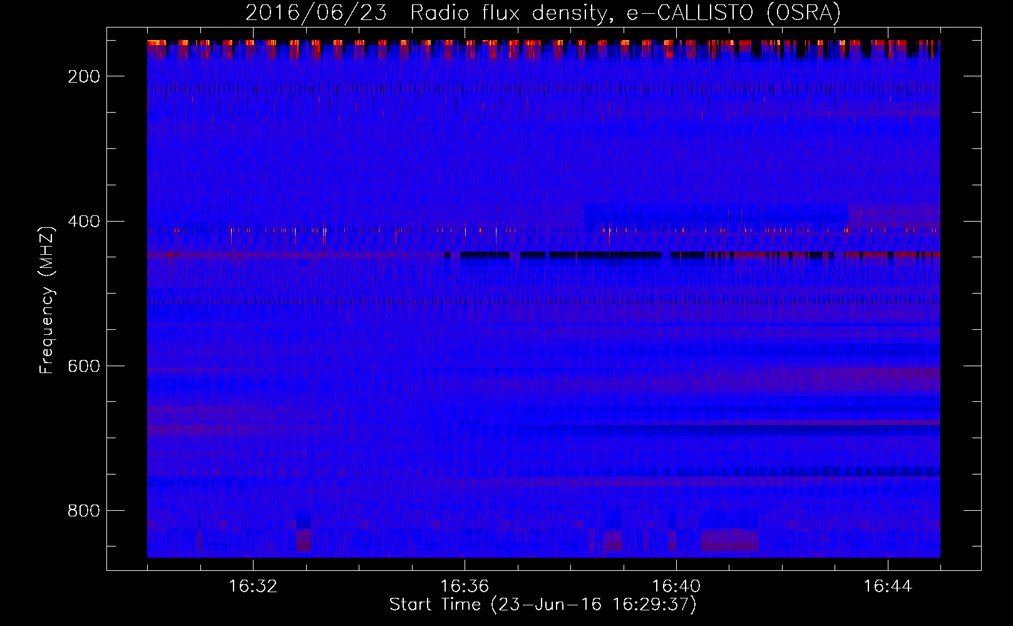Click the 16:32 time tick label
Image resolution: width=1013 pixels, height=626 pixels.
pos(253,587)
